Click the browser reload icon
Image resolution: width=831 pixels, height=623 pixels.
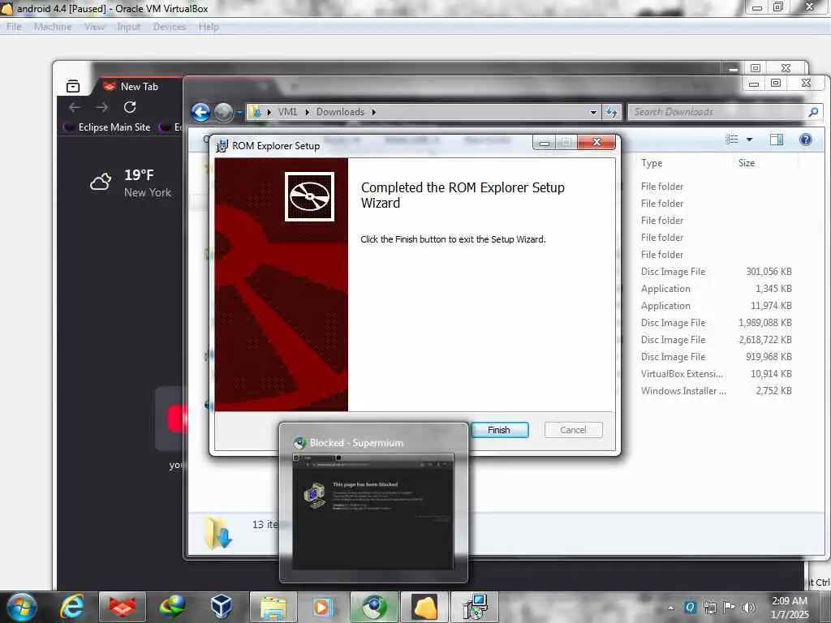tap(130, 107)
